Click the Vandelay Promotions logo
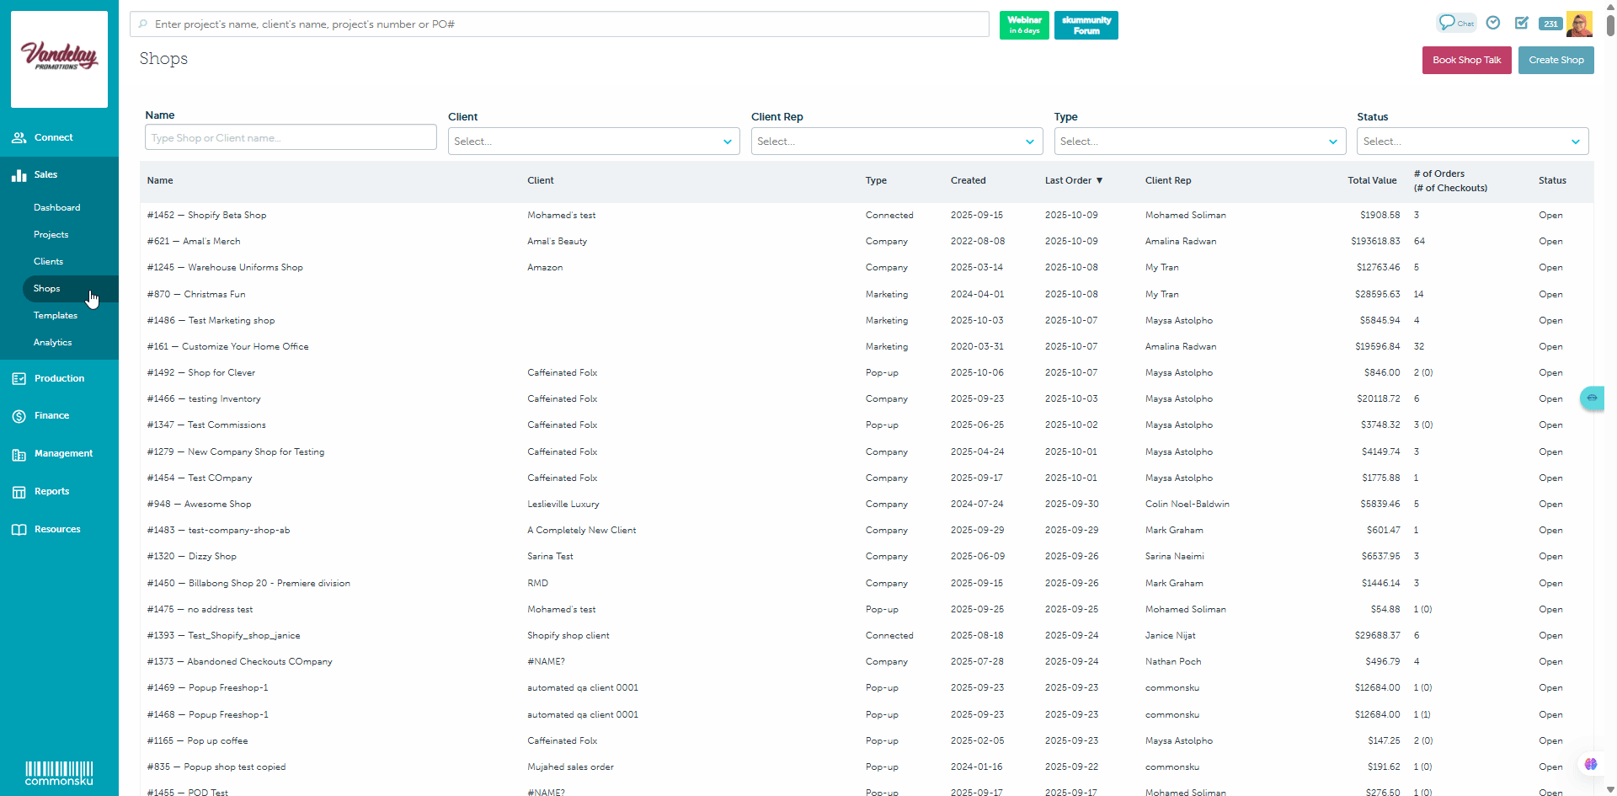Image resolution: width=1617 pixels, height=796 pixels. (59, 58)
